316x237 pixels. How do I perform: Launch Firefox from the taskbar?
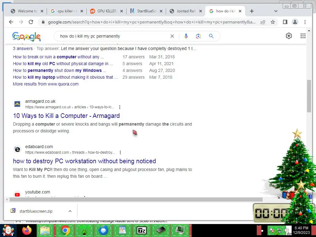click(27, 230)
